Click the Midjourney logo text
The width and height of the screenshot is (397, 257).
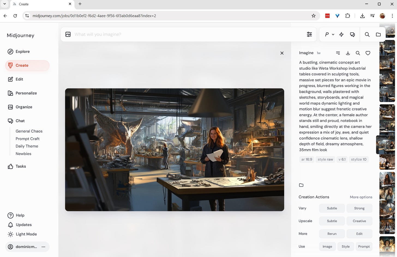pos(20,35)
